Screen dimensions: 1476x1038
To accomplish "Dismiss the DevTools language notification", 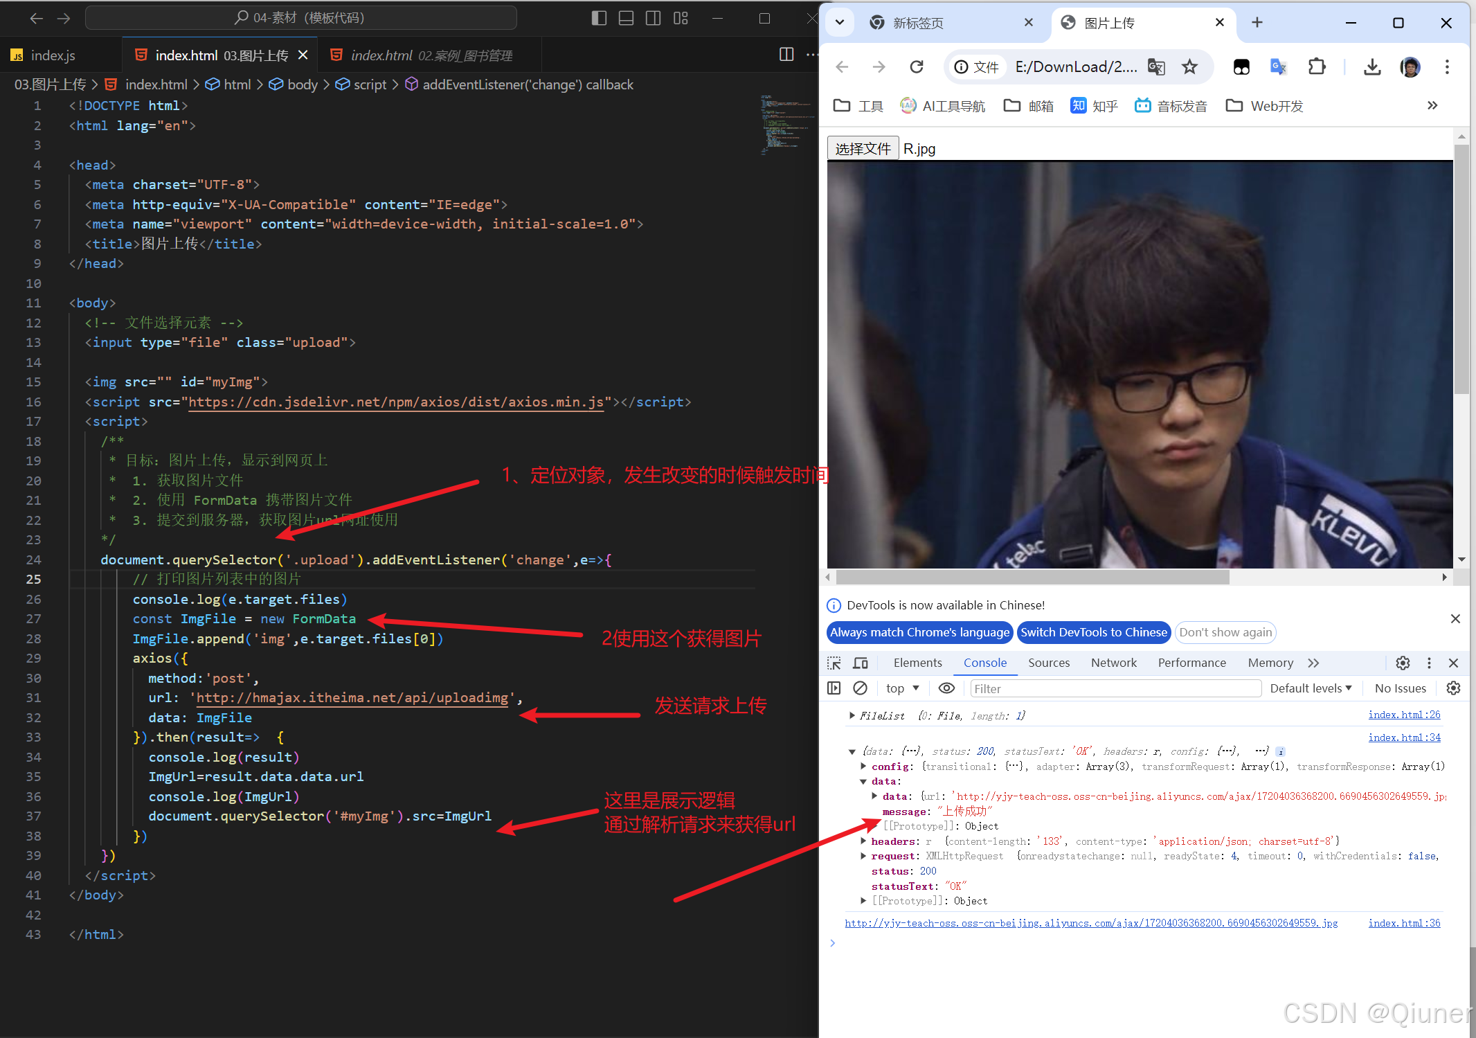I will tap(1455, 619).
